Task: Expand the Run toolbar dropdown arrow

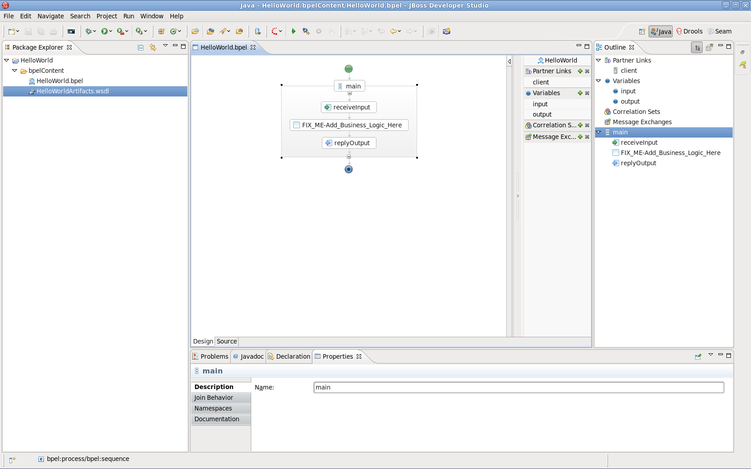Action: point(111,31)
